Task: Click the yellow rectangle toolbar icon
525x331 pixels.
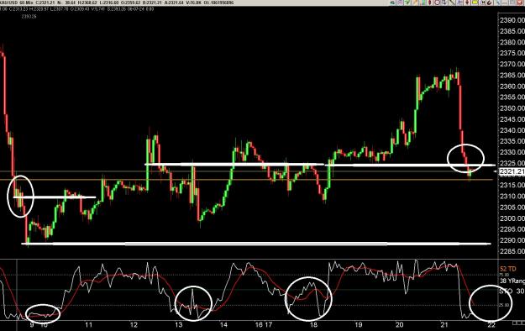Action: [x=475, y=3]
